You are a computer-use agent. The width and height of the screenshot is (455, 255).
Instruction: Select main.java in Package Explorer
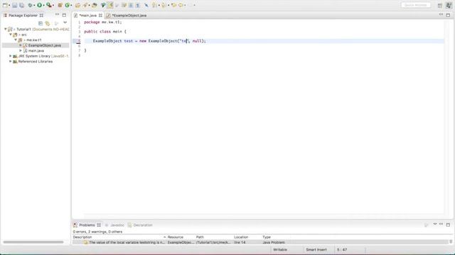pos(36,50)
